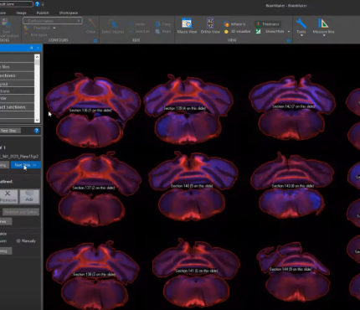
Task: Toggle the Thickness view option
Action: 267,24
